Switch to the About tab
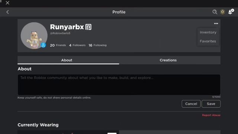 tap(68, 60)
